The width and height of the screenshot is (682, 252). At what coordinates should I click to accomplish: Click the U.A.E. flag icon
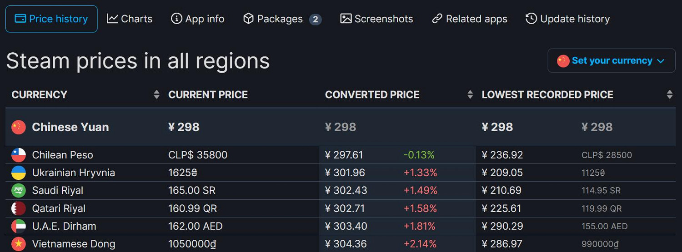[x=19, y=226]
